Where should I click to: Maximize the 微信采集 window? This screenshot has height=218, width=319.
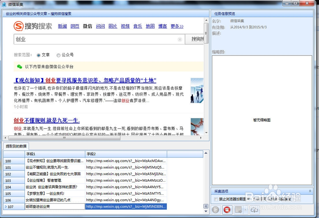295,3
